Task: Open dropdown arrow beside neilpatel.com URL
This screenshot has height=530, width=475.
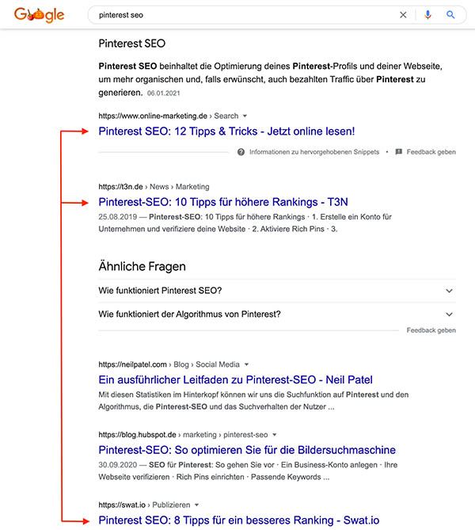Action: tap(247, 364)
